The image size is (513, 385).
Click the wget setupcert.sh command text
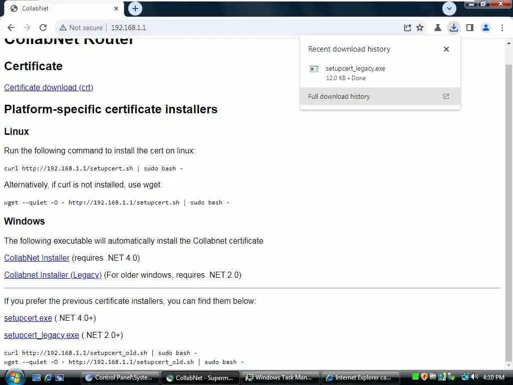116,203
